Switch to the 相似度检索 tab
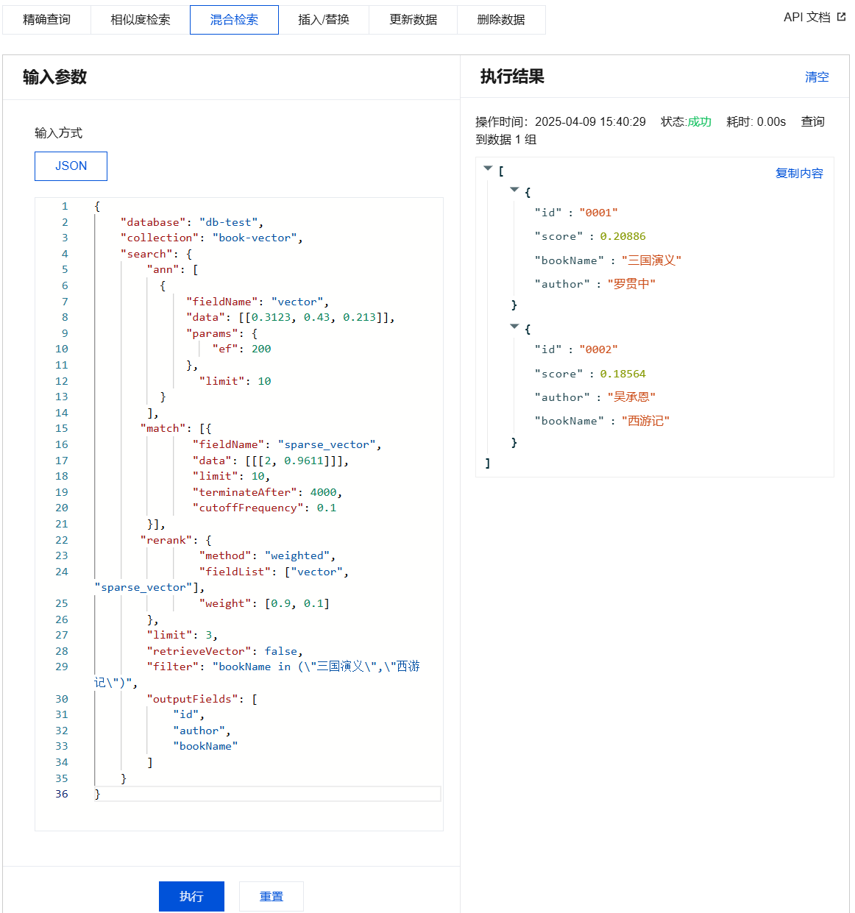Screen dimensions: 855x913 pos(140,20)
